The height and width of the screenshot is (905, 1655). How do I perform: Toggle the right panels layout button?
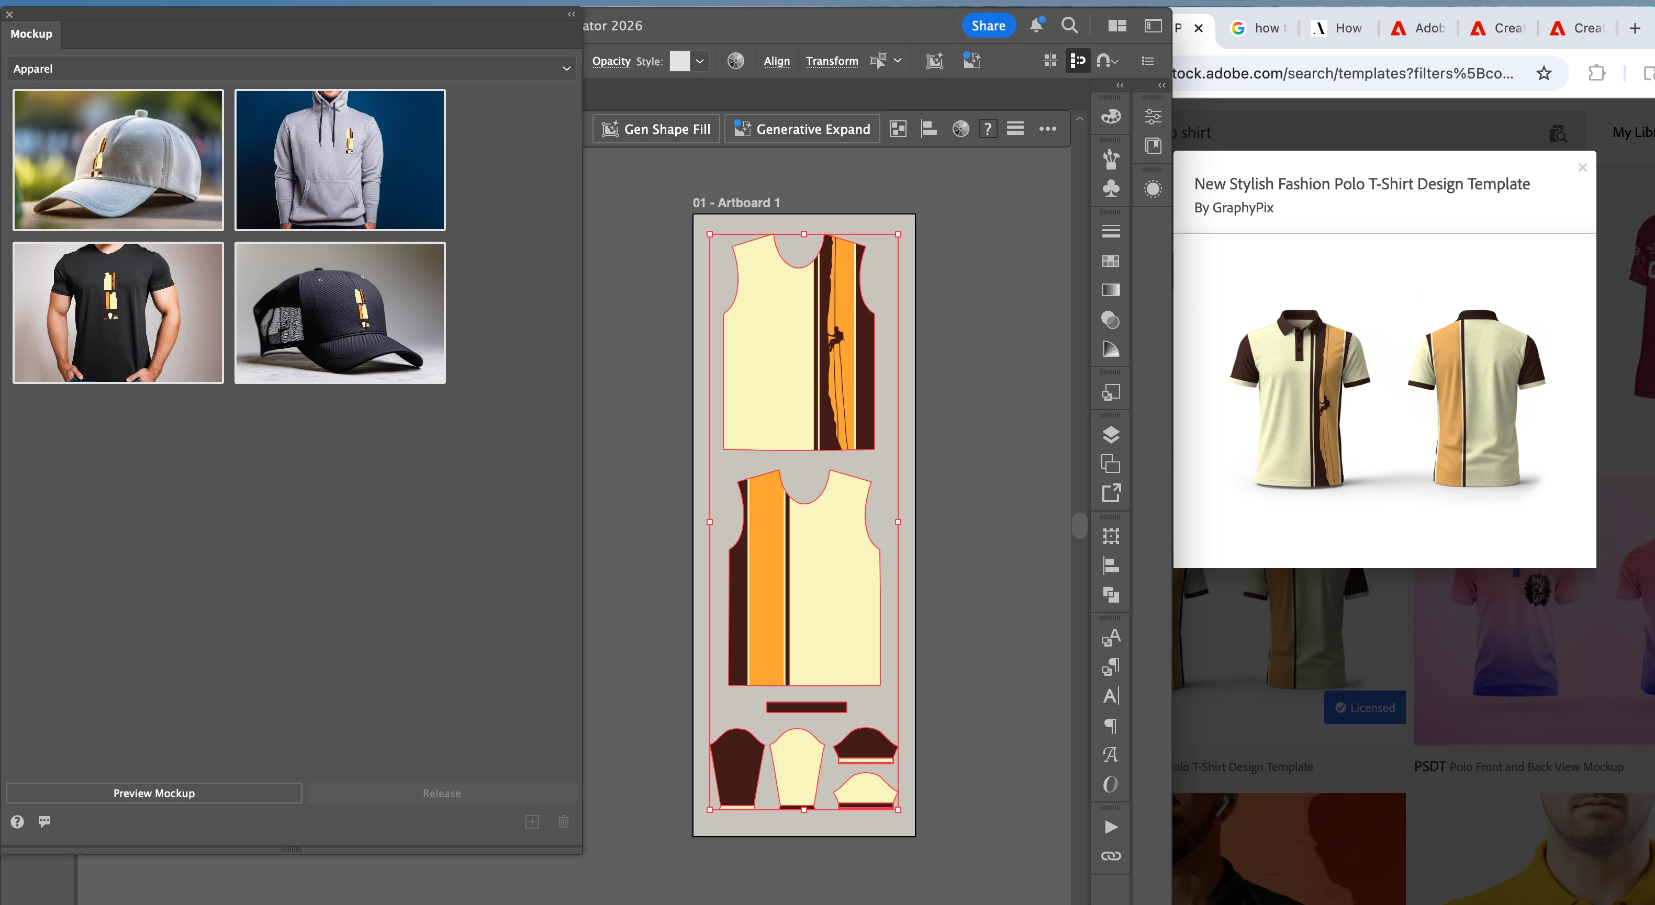pyautogui.click(x=1153, y=26)
